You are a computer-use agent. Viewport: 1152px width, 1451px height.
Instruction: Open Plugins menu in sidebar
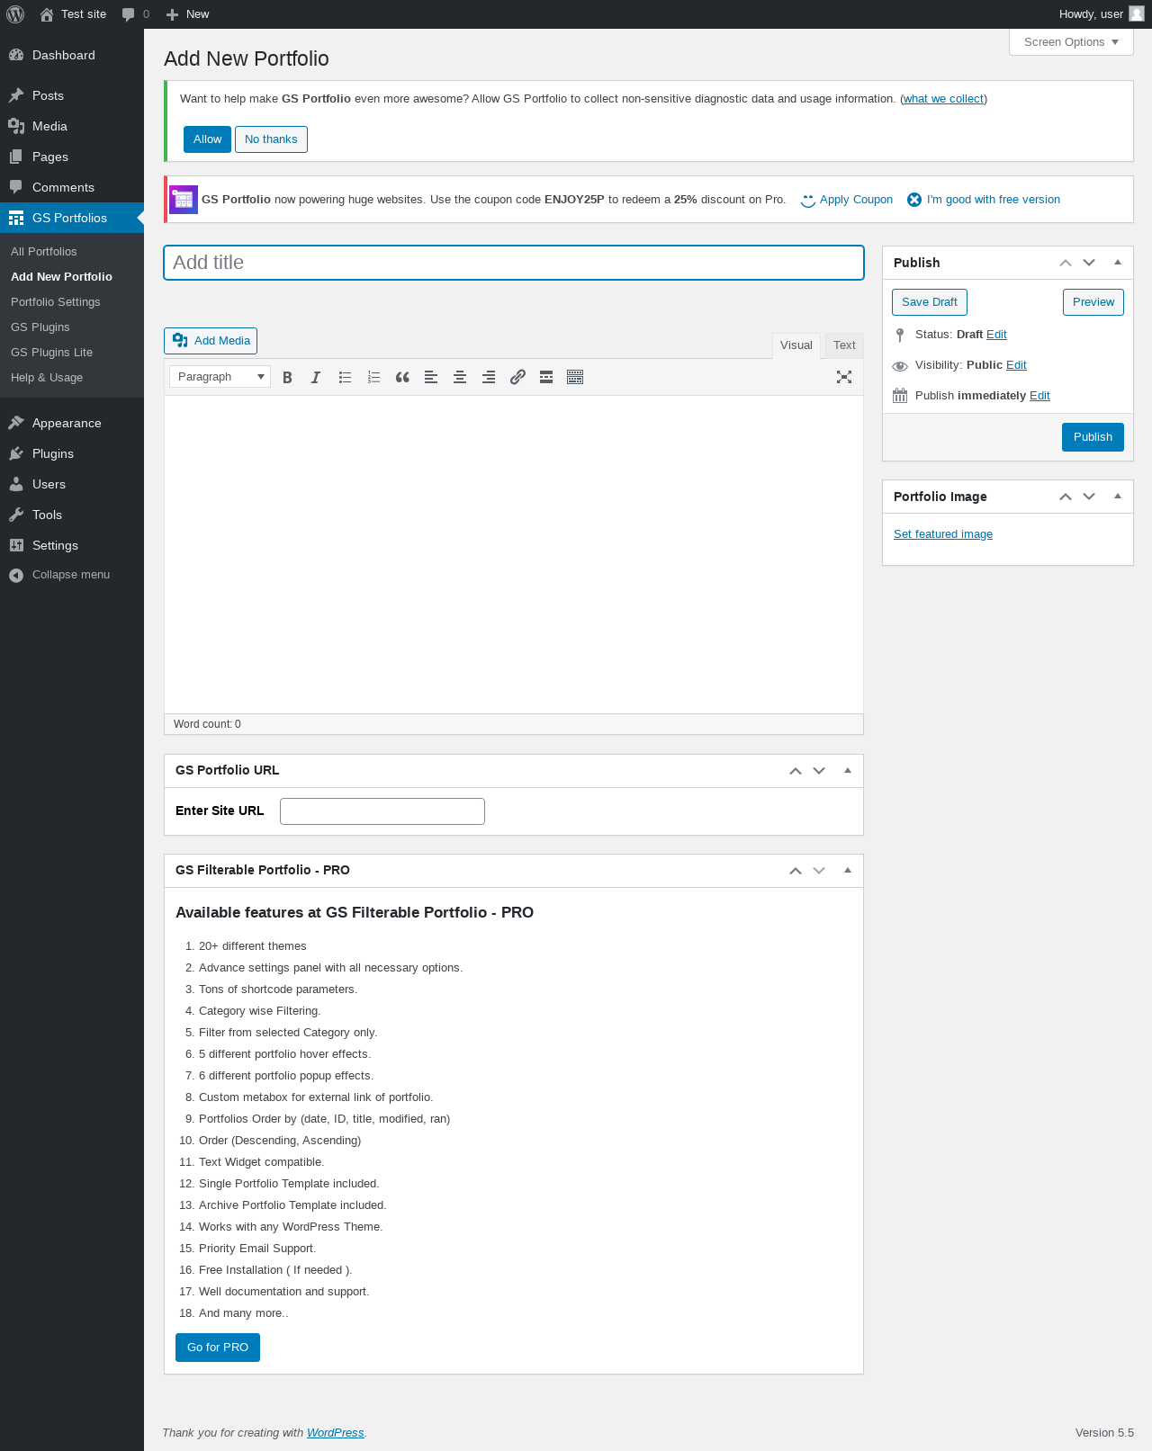click(72, 453)
